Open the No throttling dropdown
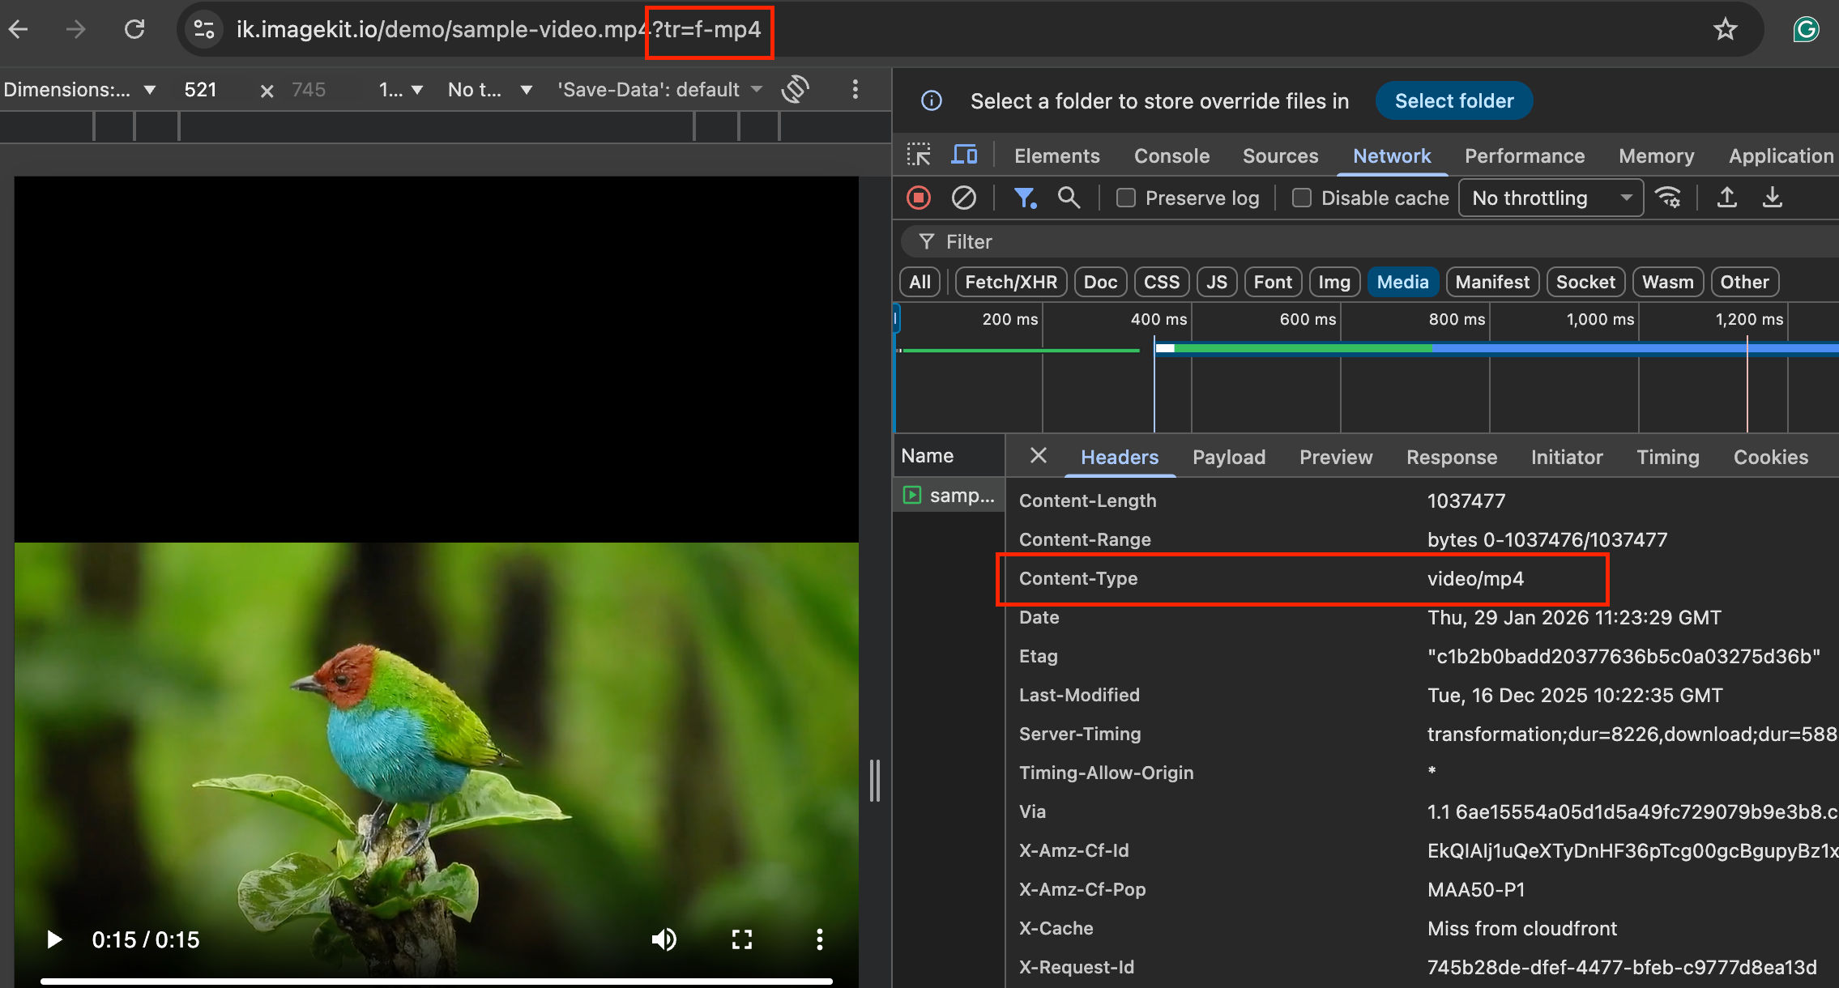This screenshot has height=988, width=1839. [1550, 197]
